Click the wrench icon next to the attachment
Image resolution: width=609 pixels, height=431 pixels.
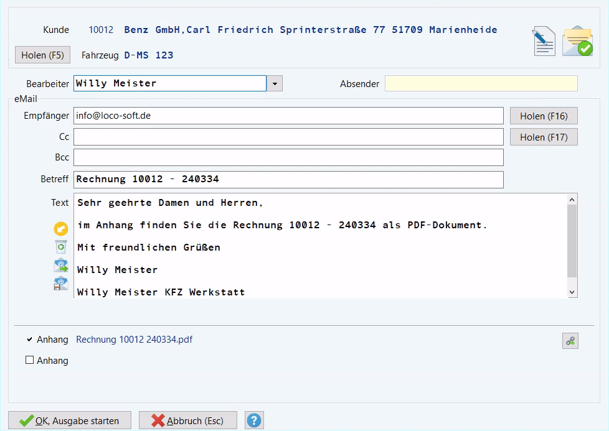(570, 340)
